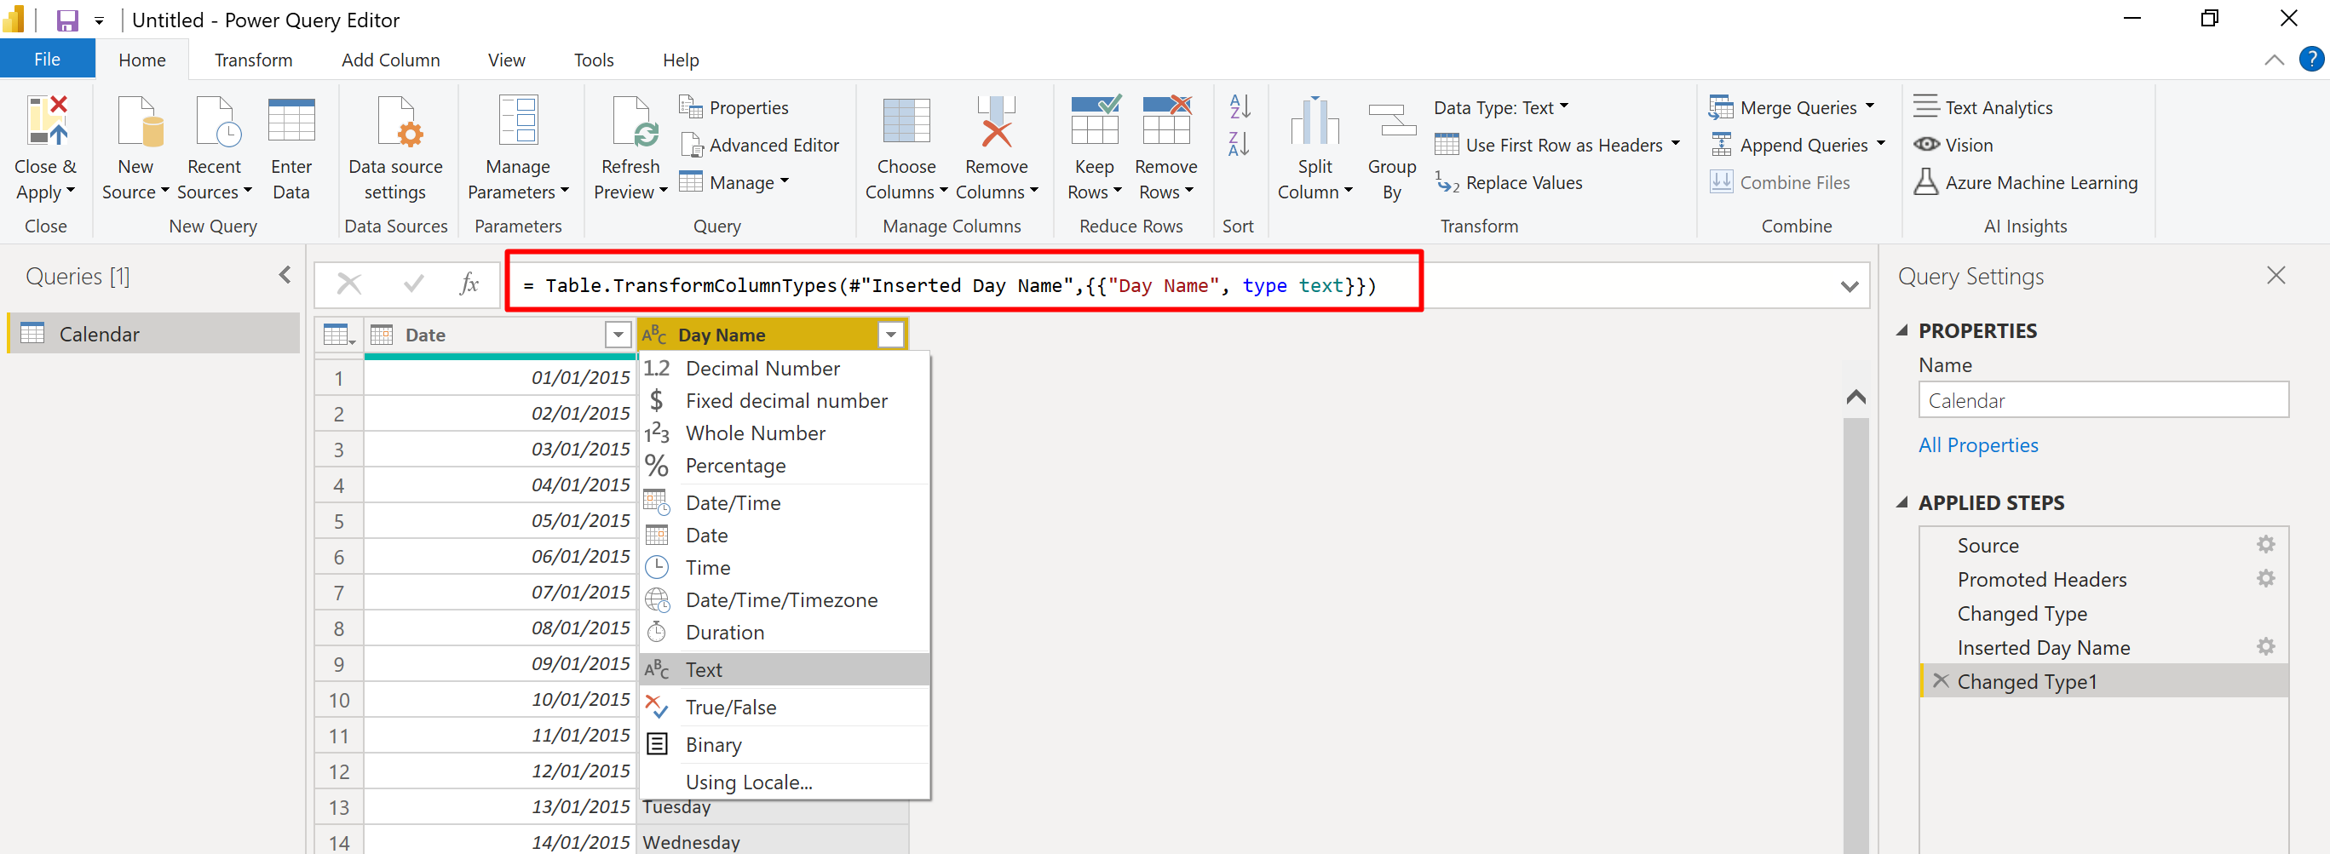Open settings gear for Promoted Headers step
Viewport: 2330px width, 854px height.
[x=2266, y=578]
